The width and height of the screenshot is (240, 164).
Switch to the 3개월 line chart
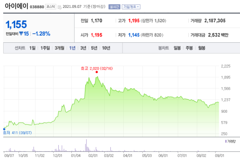point(59,48)
